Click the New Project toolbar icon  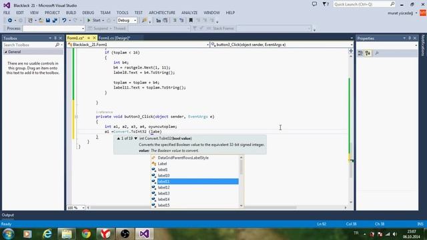pyautogui.click(x=30, y=21)
